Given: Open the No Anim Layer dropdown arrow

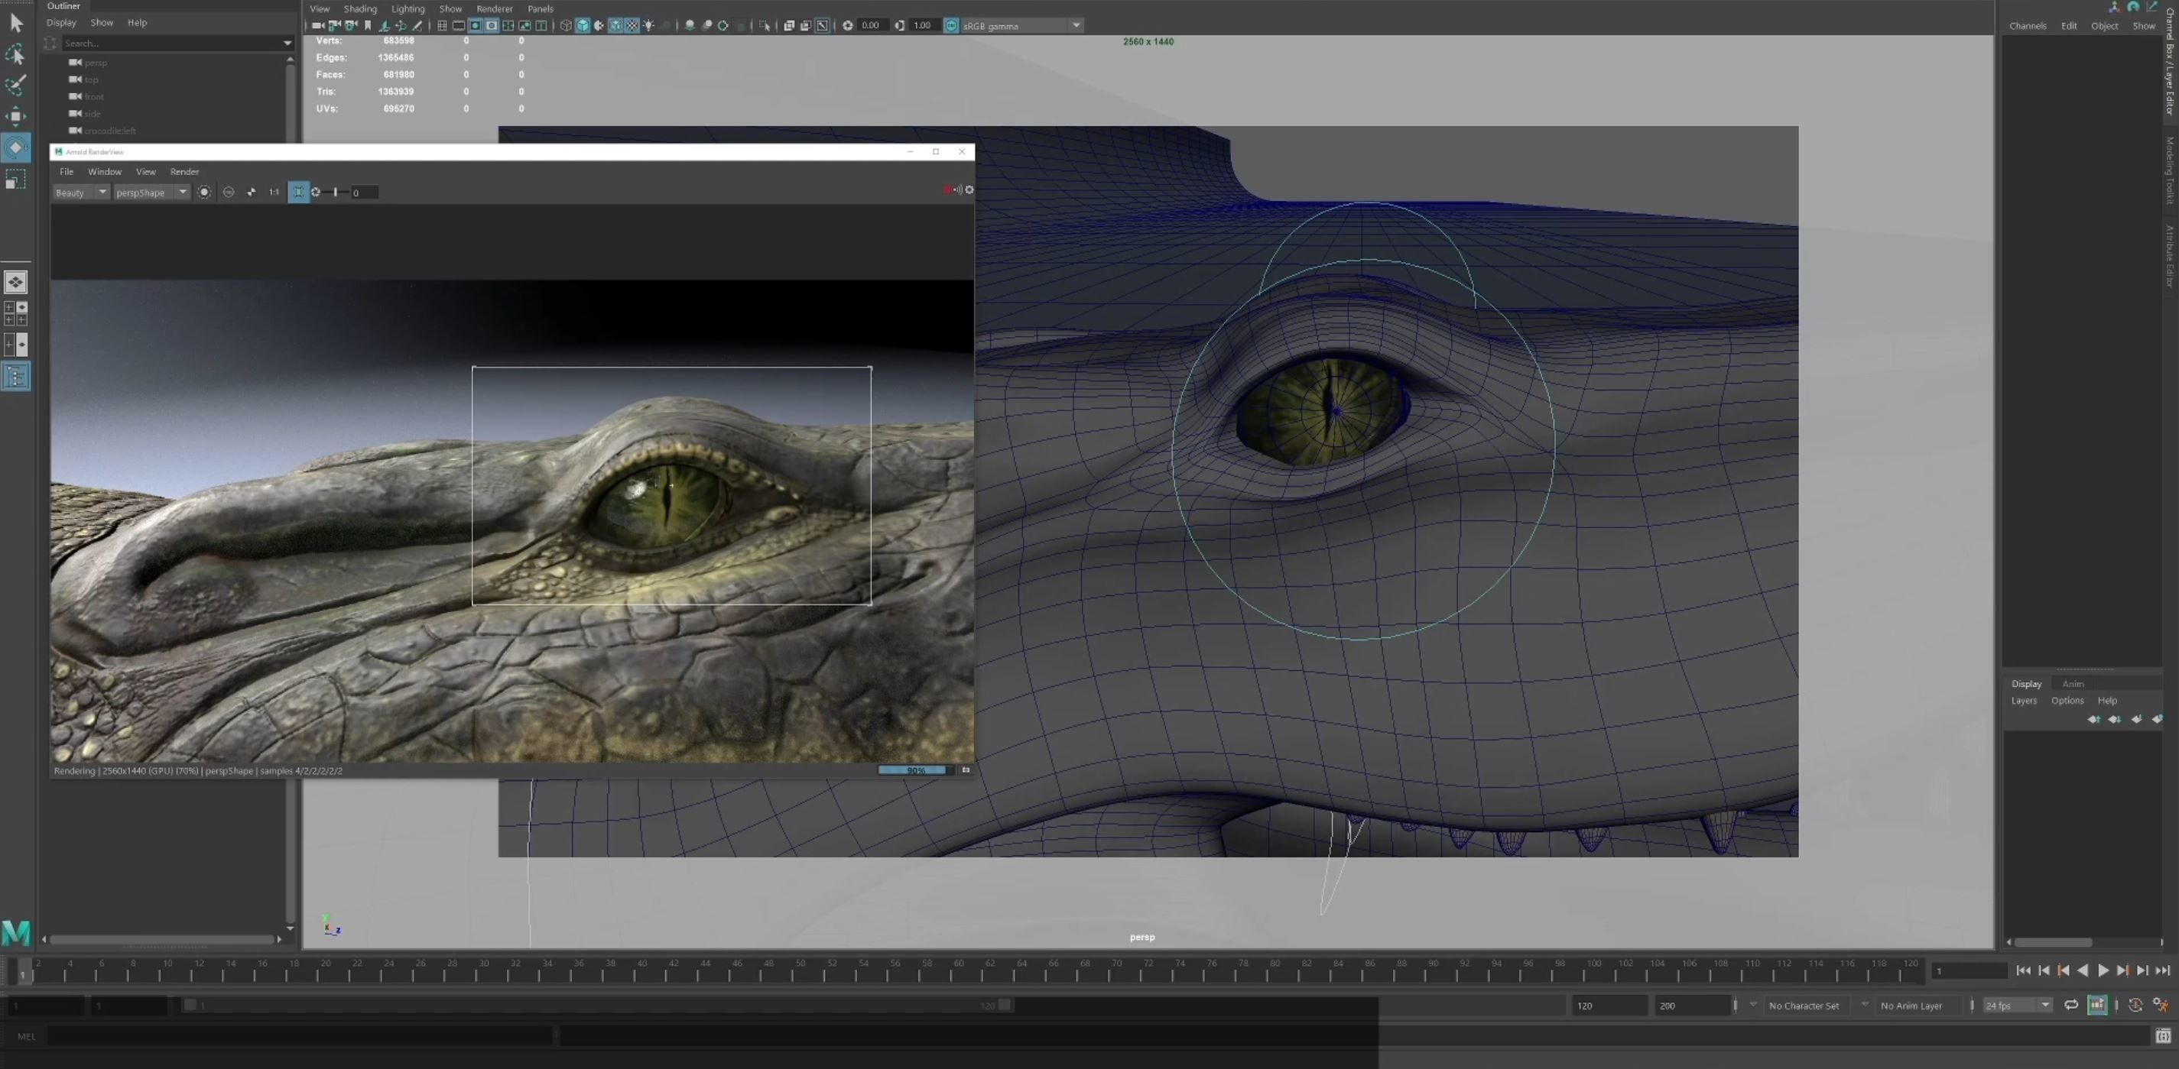Looking at the screenshot, I should [1866, 1005].
